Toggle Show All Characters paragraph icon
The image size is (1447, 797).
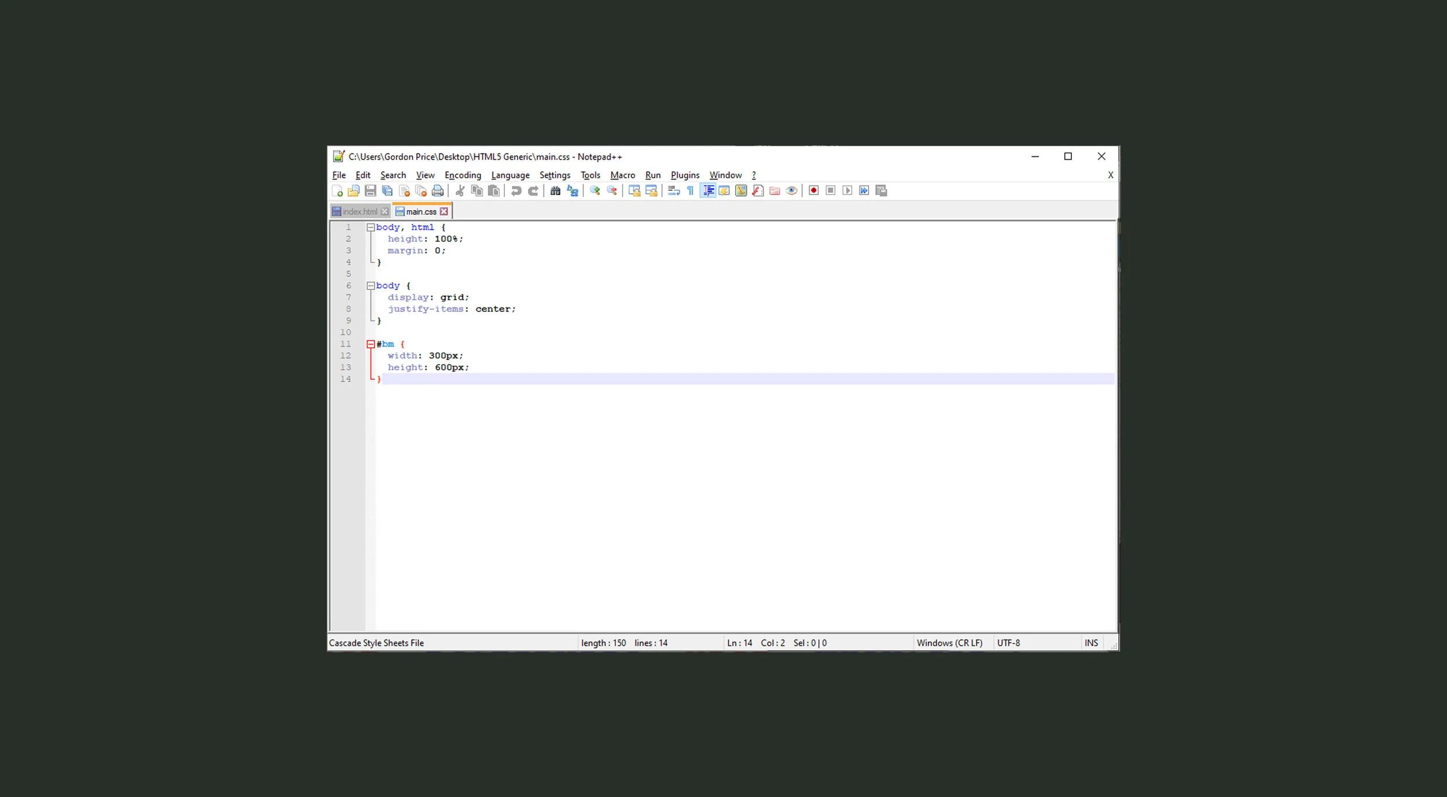coord(691,190)
